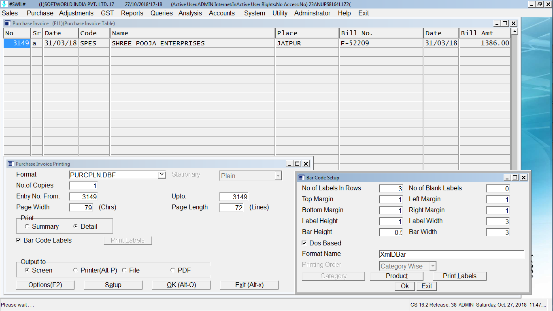Click the Page Length field

click(232, 208)
